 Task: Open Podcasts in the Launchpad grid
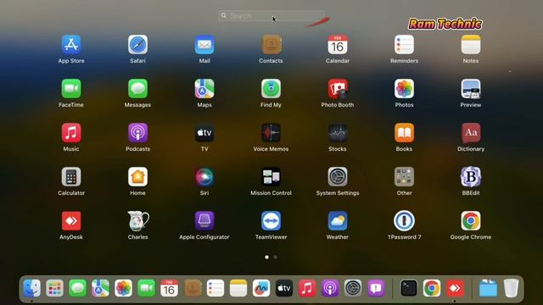pyautogui.click(x=137, y=133)
